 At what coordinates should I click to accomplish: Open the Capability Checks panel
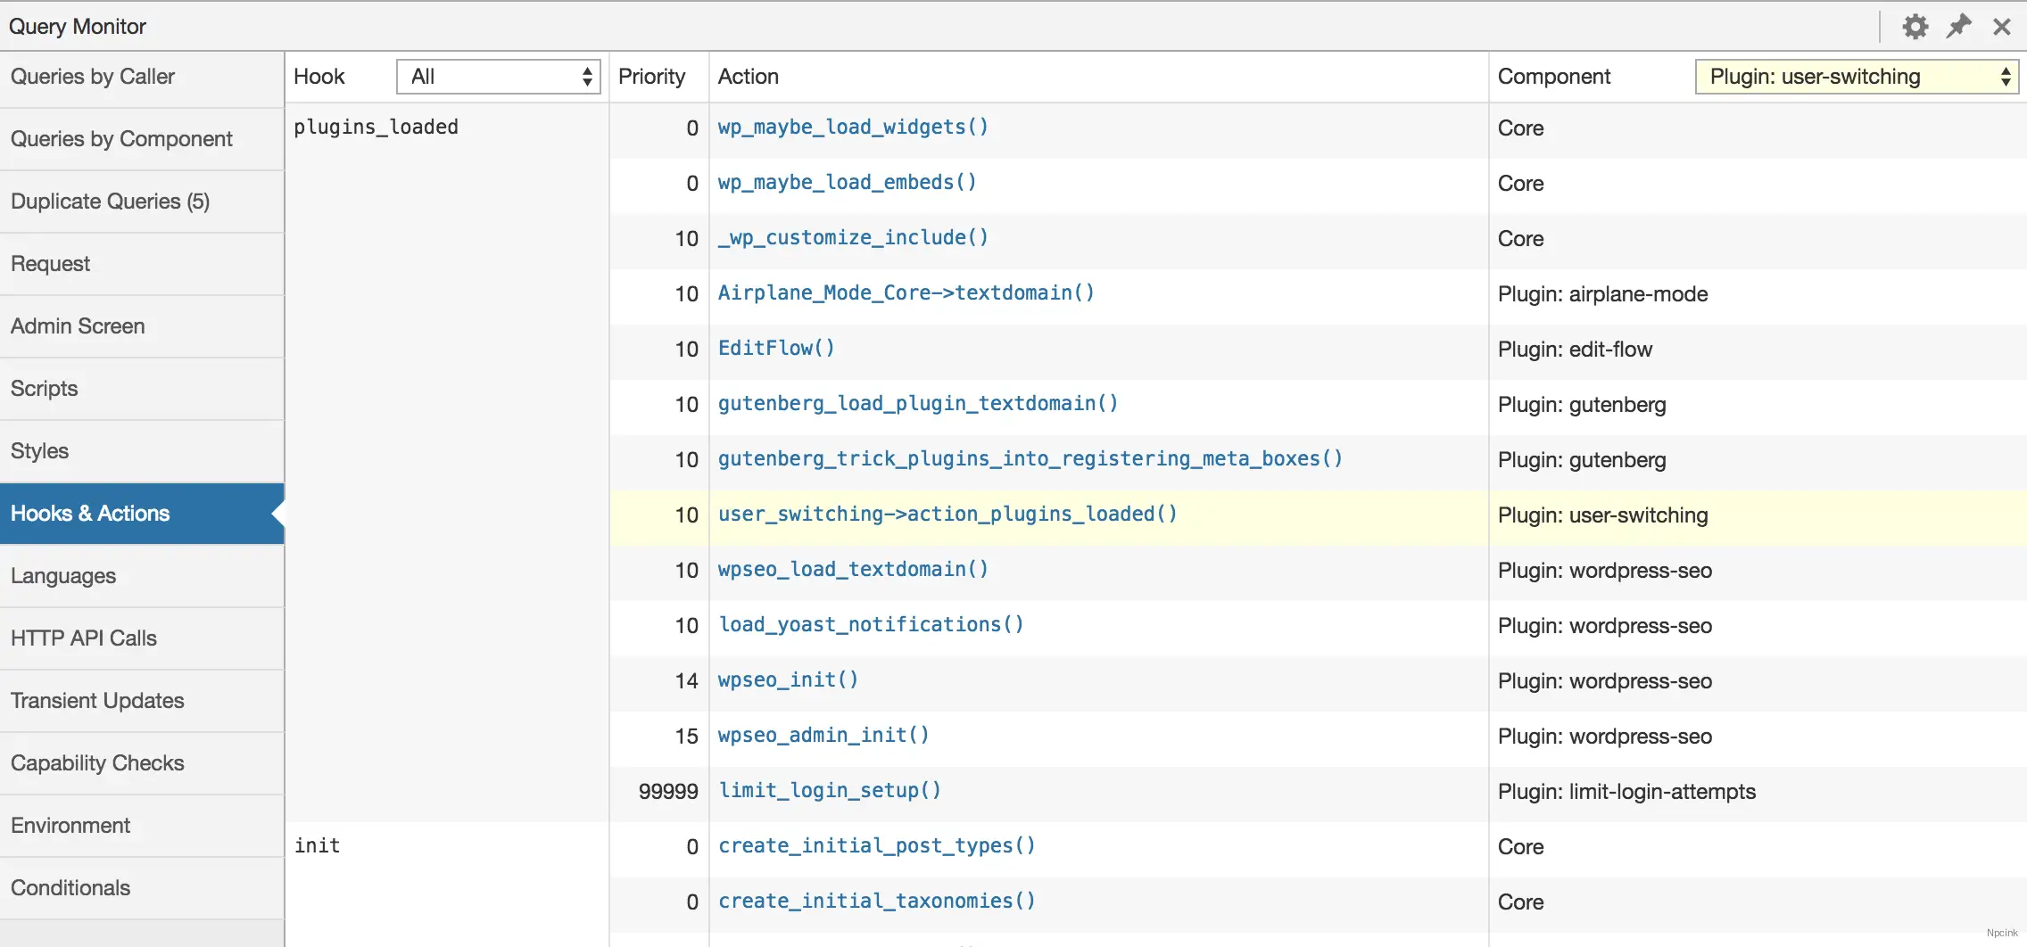tap(96, 763)
